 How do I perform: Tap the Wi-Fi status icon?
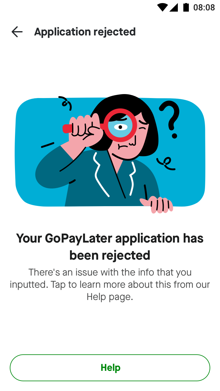coord(163,7)
